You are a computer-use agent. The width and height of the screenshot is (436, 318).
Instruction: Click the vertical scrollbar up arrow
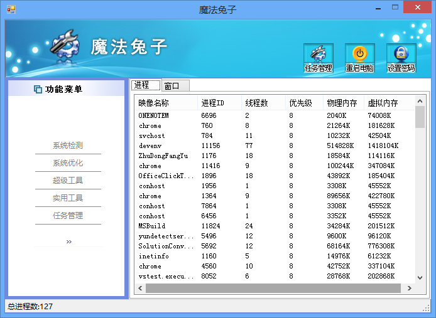pyautogui.click(x=420, y=101)
